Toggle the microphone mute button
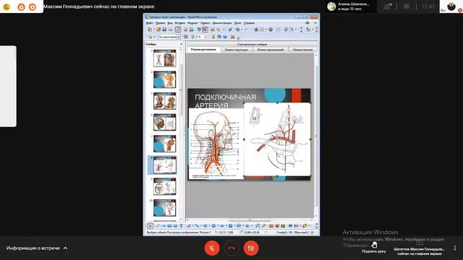Screen dimensions: 463x260 pos(212,248)
